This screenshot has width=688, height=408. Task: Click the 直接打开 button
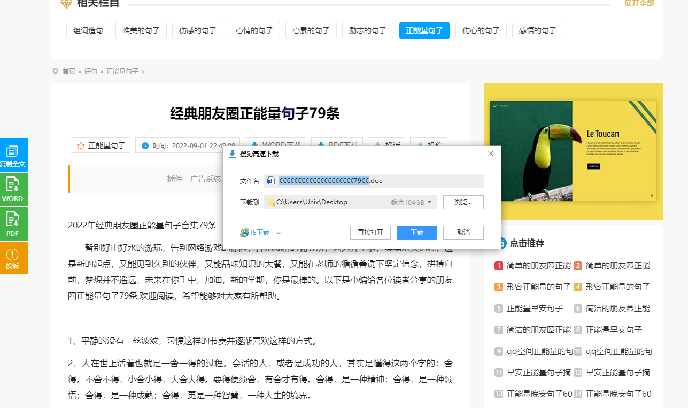pos(370,233)
